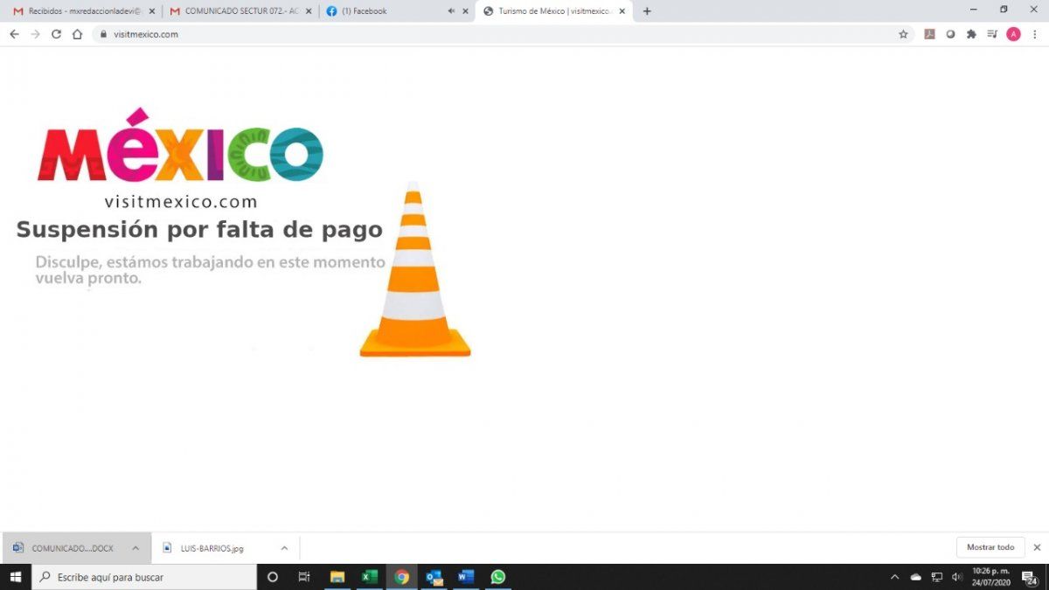Click Mostrar todo in the downloads bar

click(990, 547)
